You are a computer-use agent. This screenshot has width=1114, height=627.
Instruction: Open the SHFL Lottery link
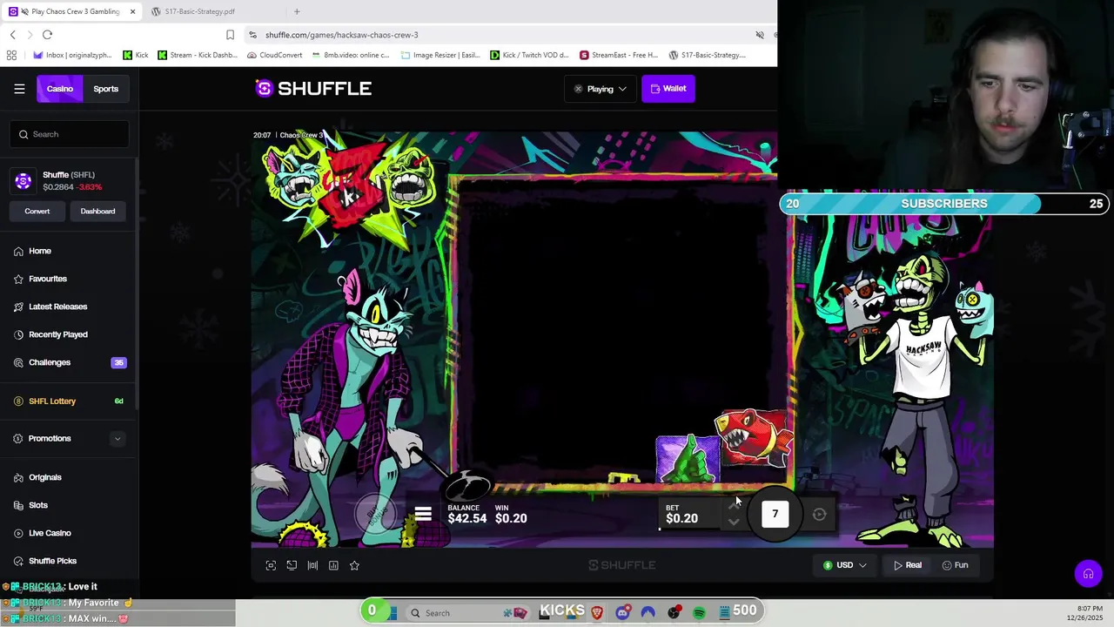(x=52, y=401)
